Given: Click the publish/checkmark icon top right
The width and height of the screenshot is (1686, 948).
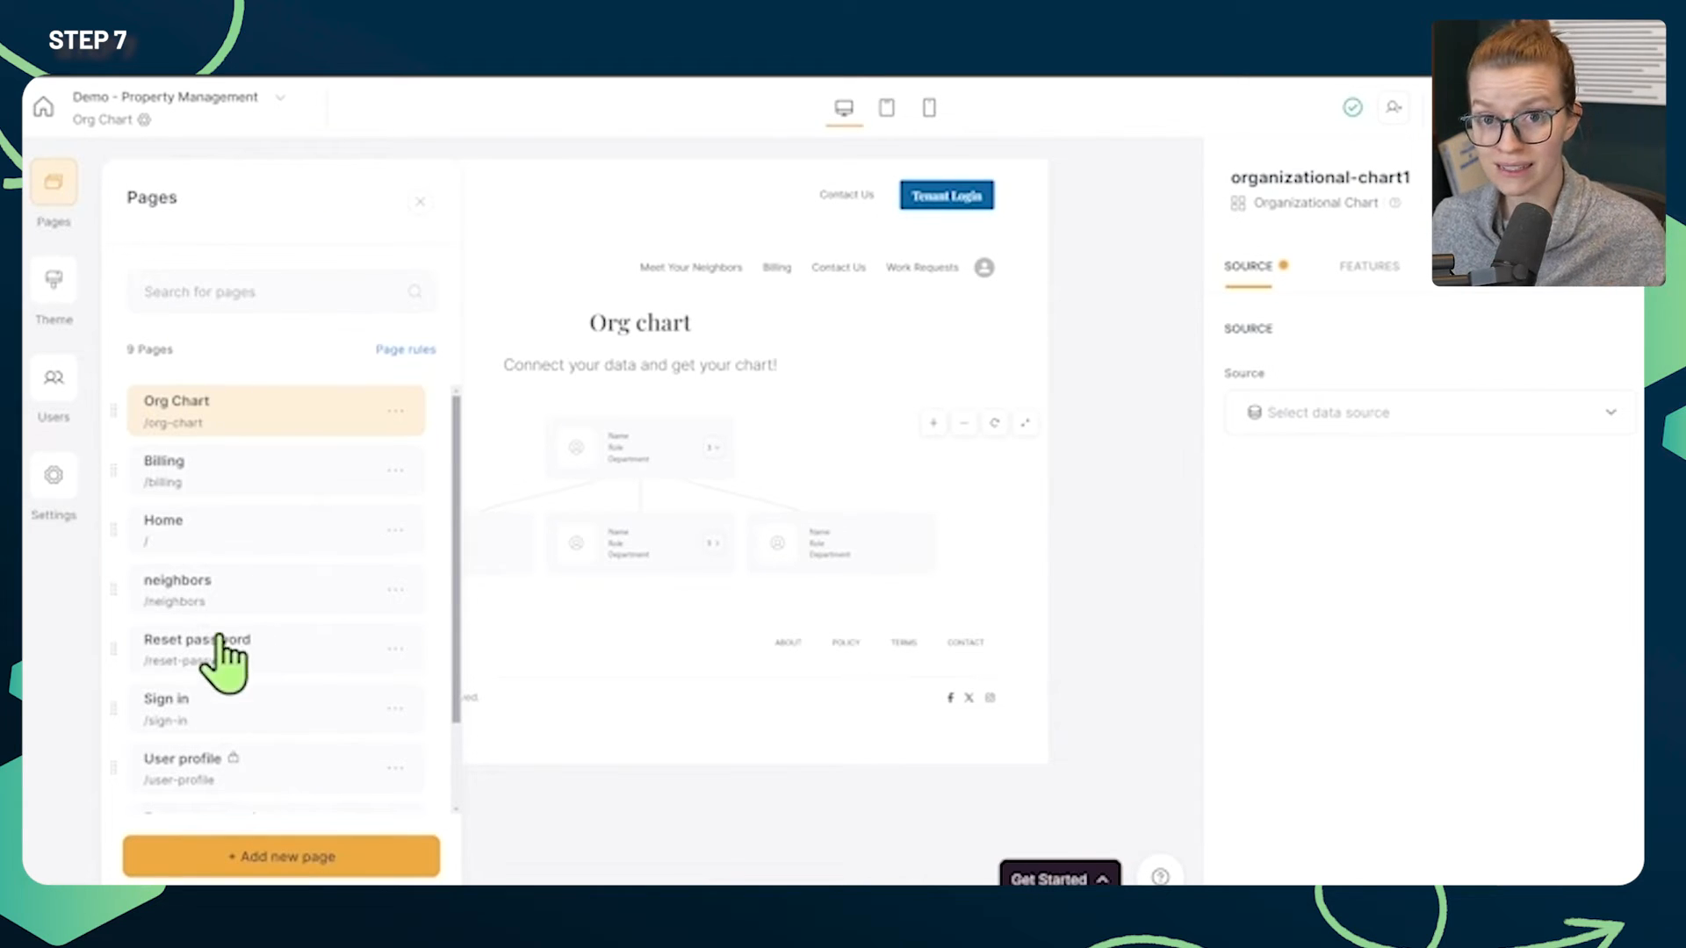Looking at the screenshot, I should 1352,105.
